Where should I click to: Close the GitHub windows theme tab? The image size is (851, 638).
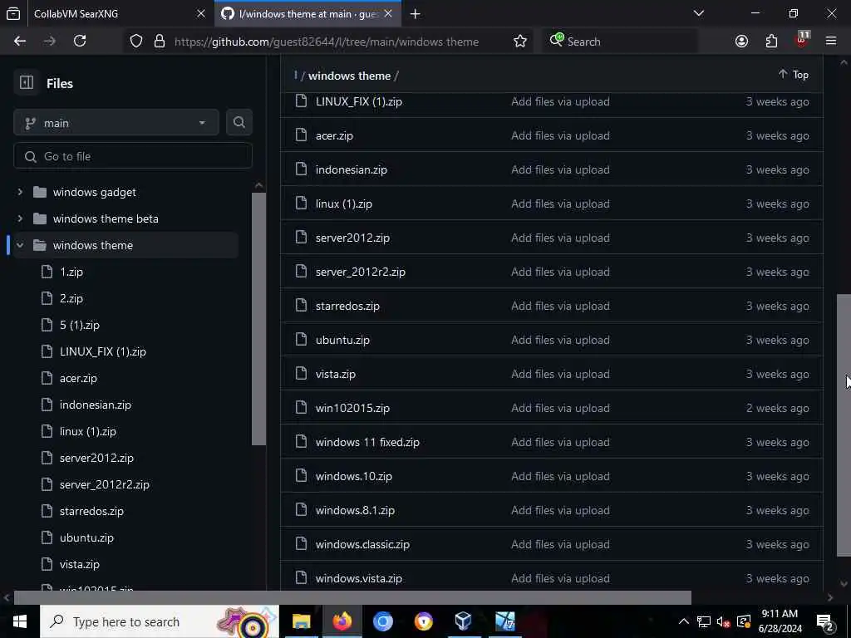coord(388,14)
